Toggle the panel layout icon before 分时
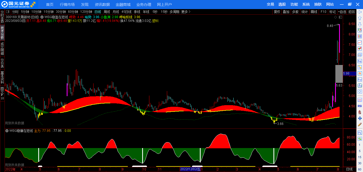This screenshot has width=363, height=172. pos(8,12)
